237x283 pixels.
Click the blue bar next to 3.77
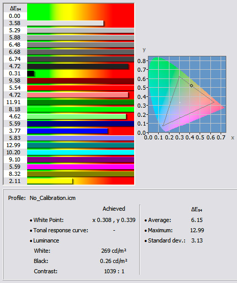[x=67, y=131]
